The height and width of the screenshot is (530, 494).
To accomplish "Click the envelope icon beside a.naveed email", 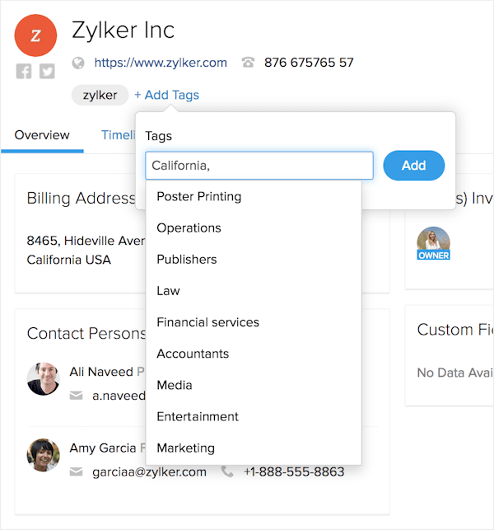I will point(77,395).
